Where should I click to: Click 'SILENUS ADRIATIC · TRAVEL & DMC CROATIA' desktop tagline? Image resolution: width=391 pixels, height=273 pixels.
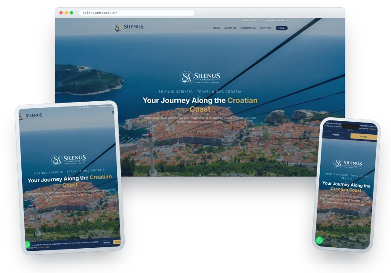[200, 92]
